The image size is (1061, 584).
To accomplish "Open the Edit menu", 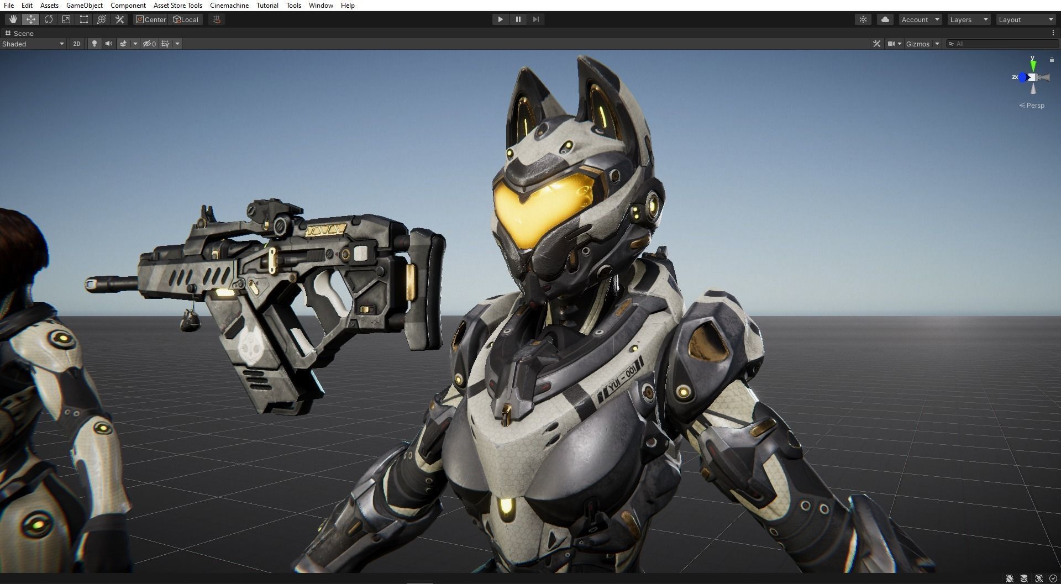I will [27, 6].
